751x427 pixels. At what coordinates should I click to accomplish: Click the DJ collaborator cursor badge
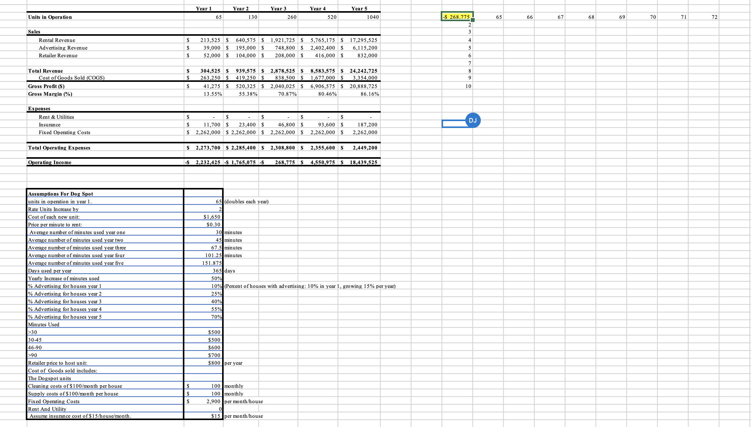tap(473, 120)
